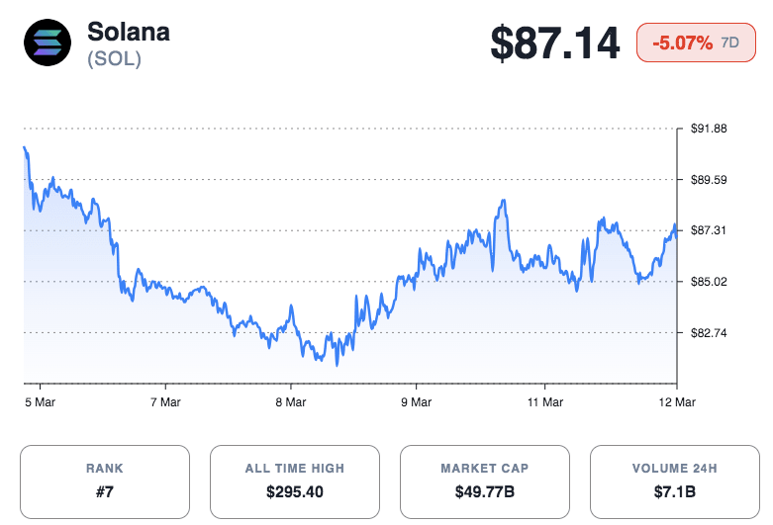The image size is (773, 525).
Task: Click the 11 Mar date on chart axis
Action: 545,402
